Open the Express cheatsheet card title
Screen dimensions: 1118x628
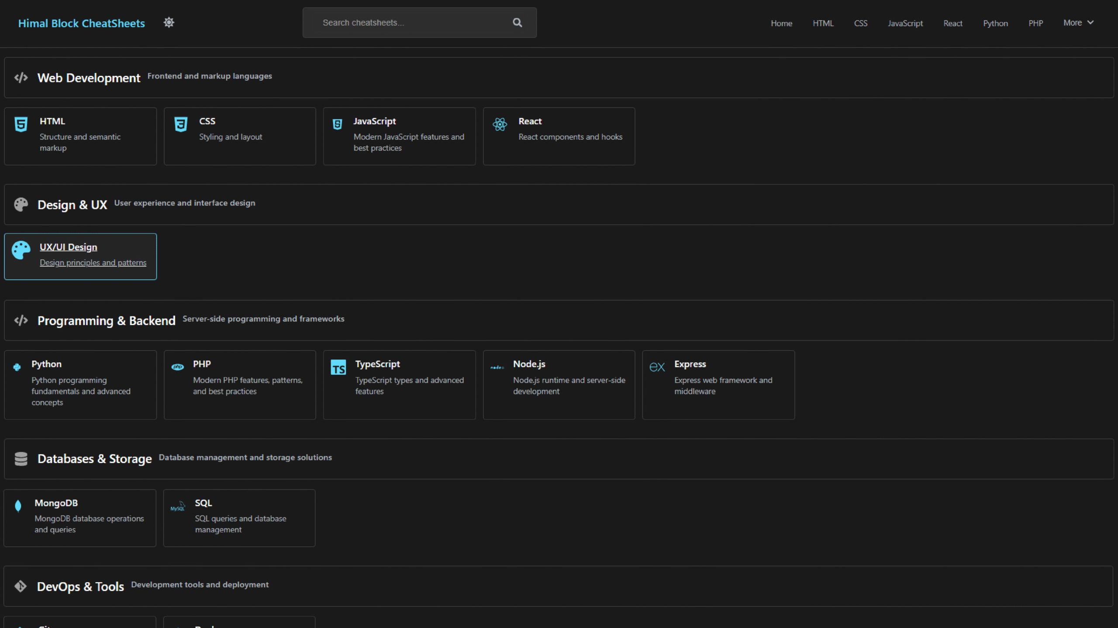click(x=690, y=364)
